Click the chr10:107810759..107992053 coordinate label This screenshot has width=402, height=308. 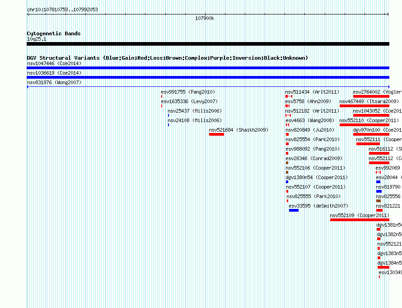tap(62, 9)
